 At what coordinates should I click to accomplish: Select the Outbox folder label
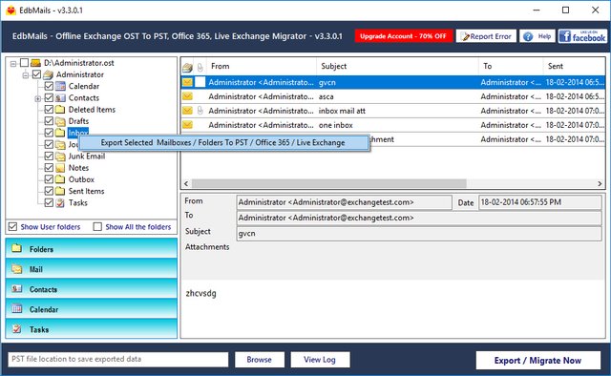[x=81, y=179]
